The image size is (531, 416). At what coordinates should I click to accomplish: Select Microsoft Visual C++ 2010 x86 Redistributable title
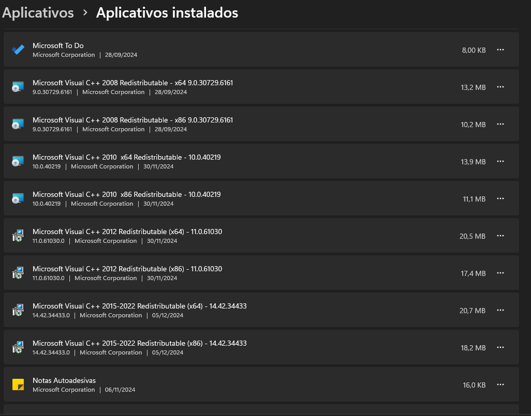127,194
